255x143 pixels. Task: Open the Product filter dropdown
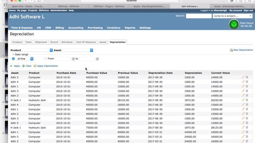tap(37, 50)
